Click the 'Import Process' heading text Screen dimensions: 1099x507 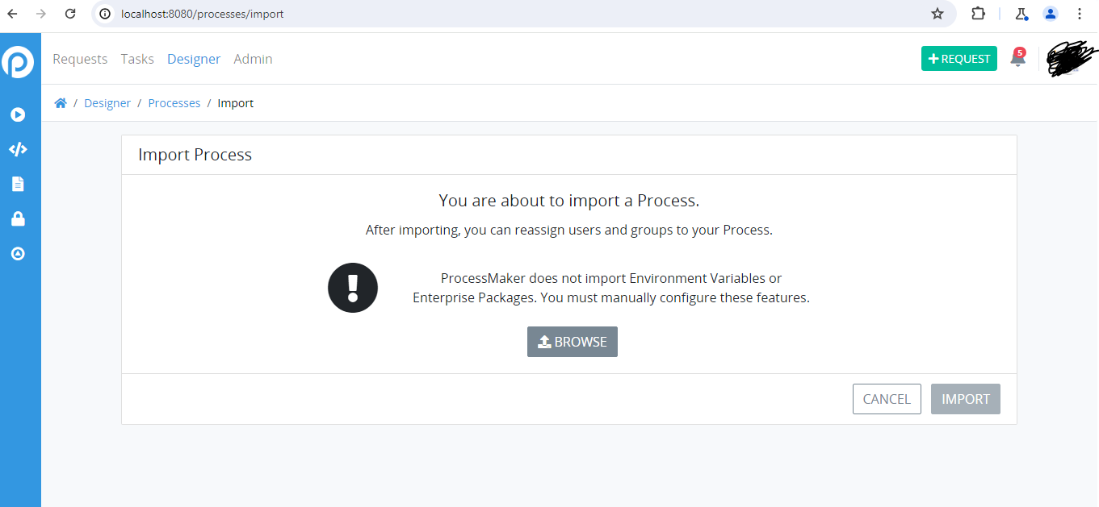tap(195, 155)
